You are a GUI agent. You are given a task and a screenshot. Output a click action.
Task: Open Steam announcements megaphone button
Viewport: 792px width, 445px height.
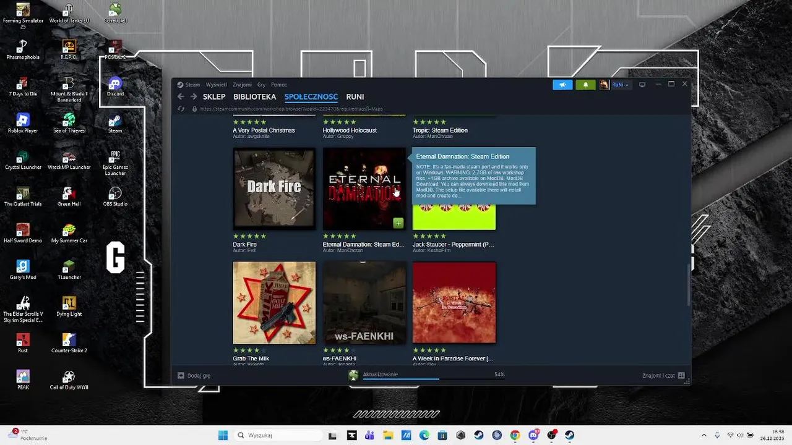[562, 85]
